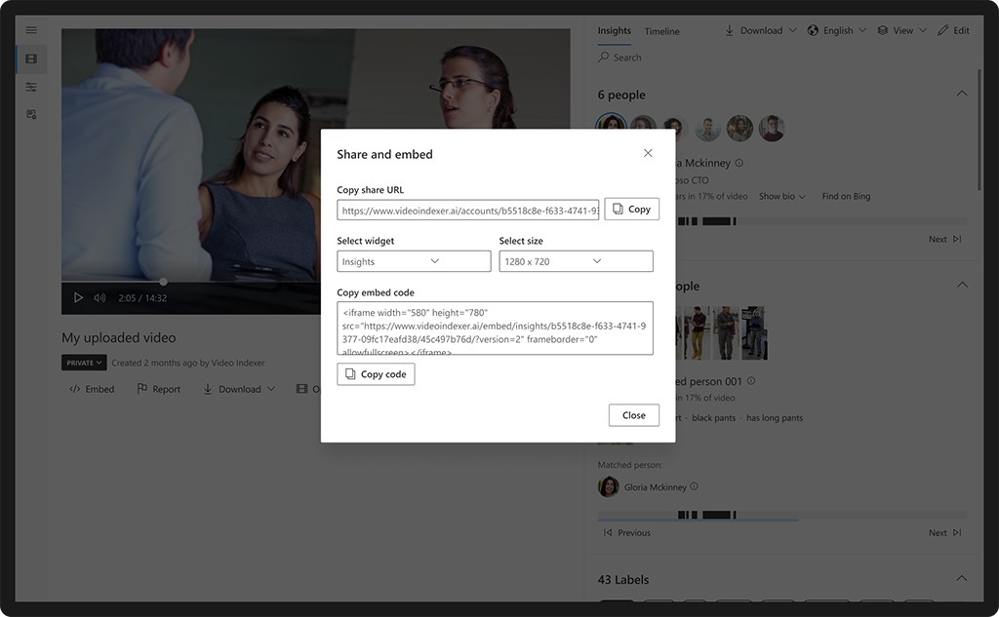Switch to the Timeline tab
999x617 pixels.
click(x=661, y=31)
